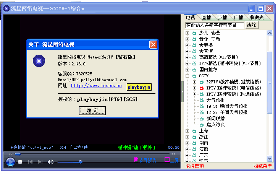The width and height of the screenshot is (278, 174).
Task: Click TV icon beside 少儿.动漫
Action: pos(194,33)
